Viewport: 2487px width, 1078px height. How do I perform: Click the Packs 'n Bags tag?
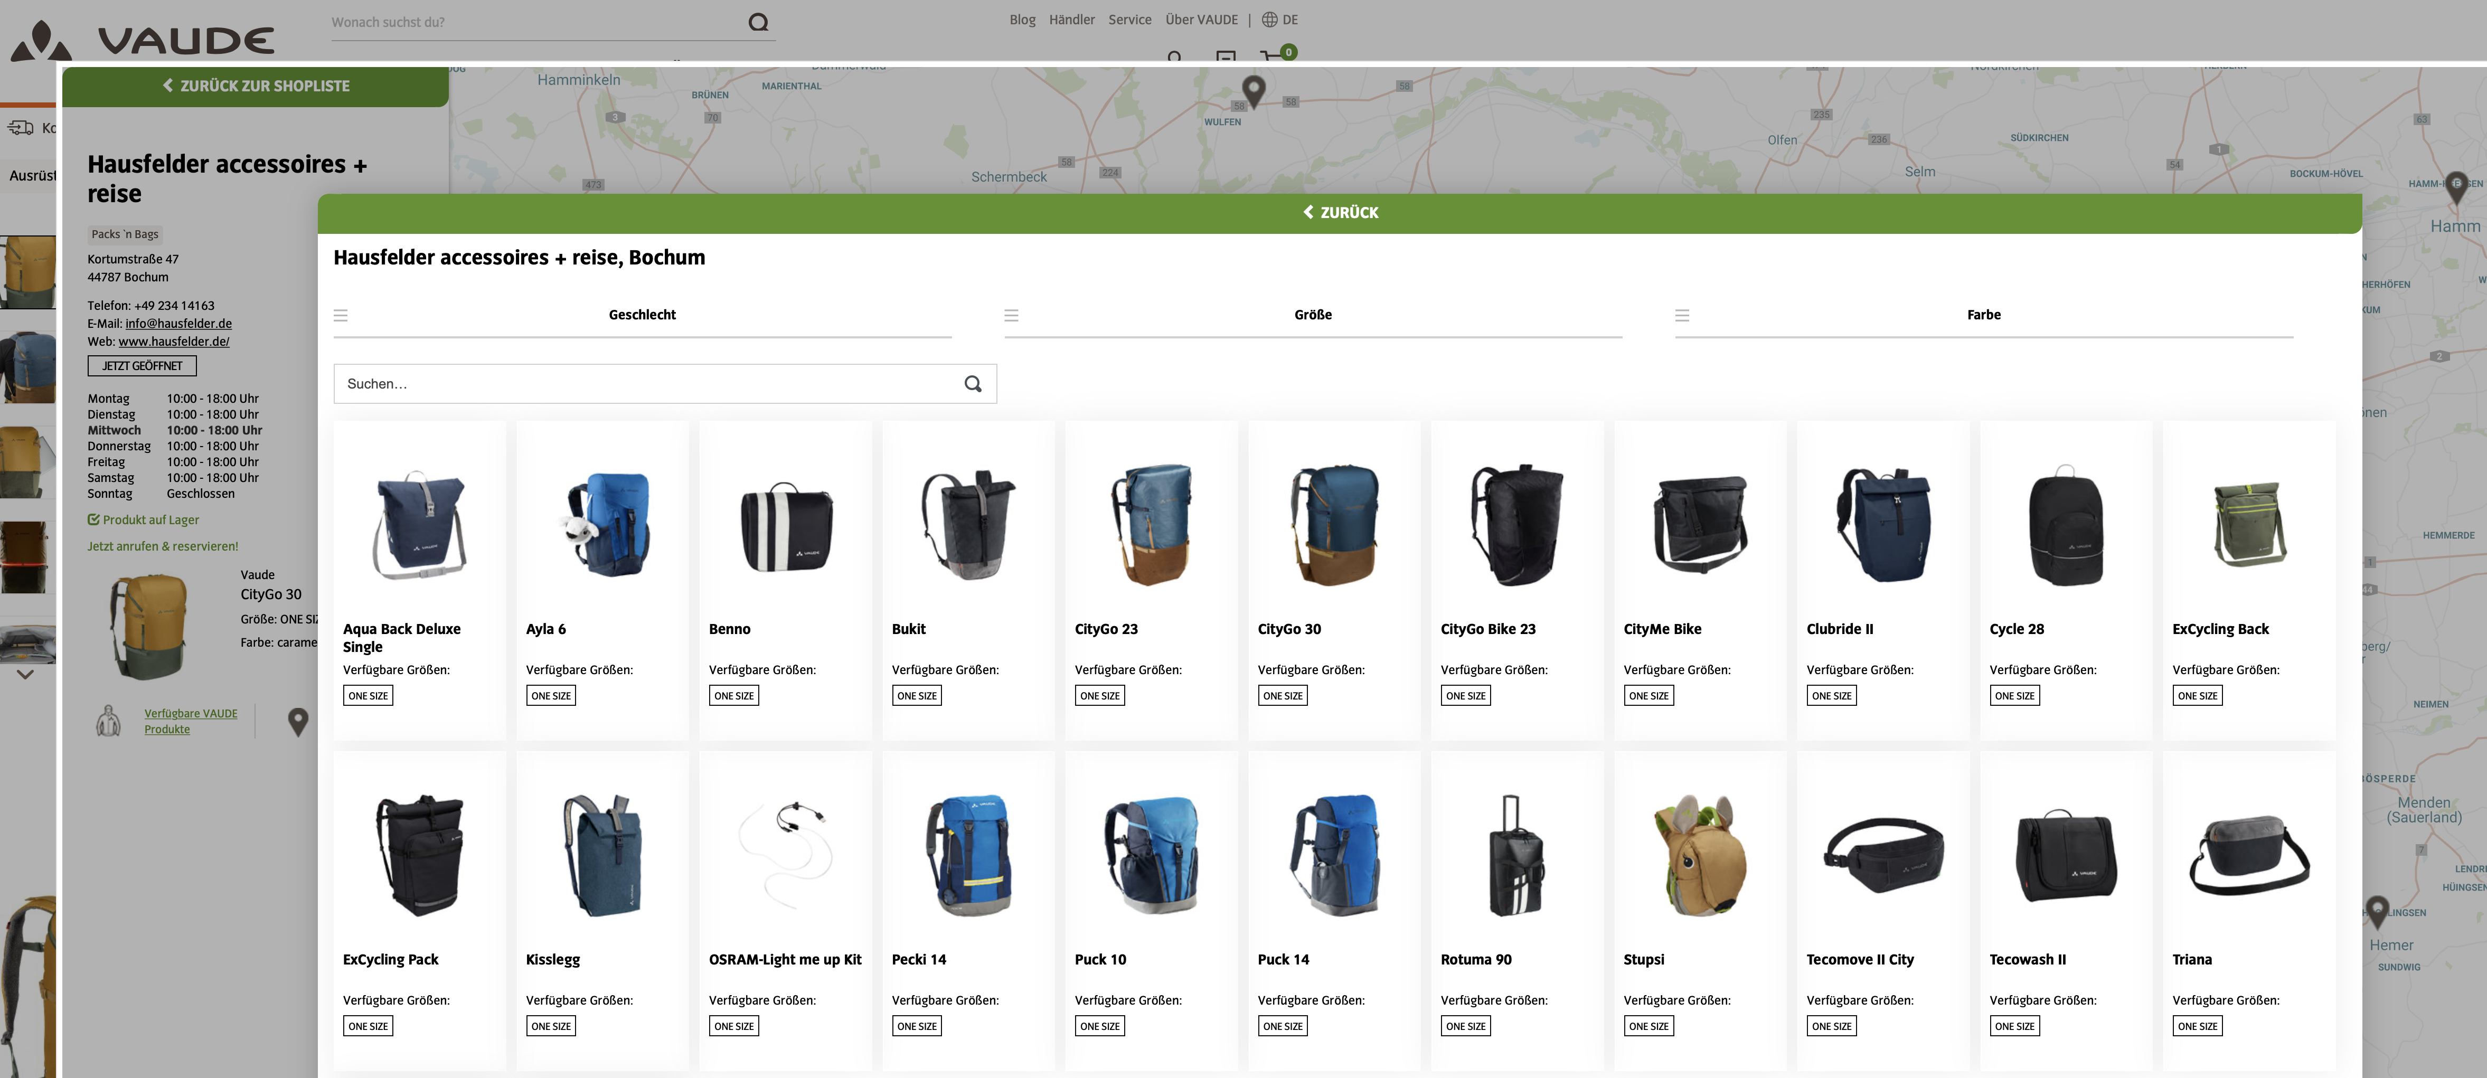coord(125,234)
